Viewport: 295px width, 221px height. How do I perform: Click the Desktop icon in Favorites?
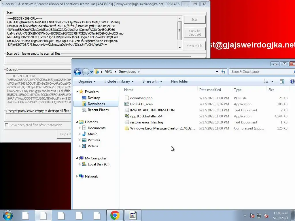coord(84,98)
